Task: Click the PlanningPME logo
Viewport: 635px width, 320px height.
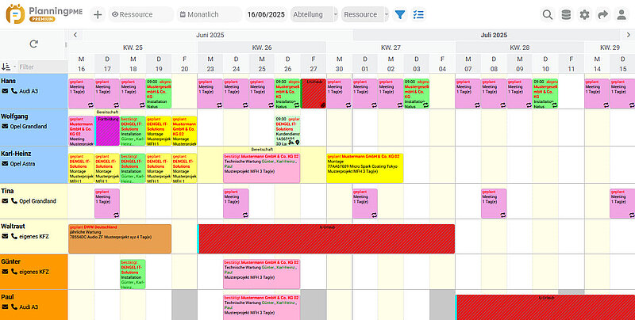Action: coord(44,14)
